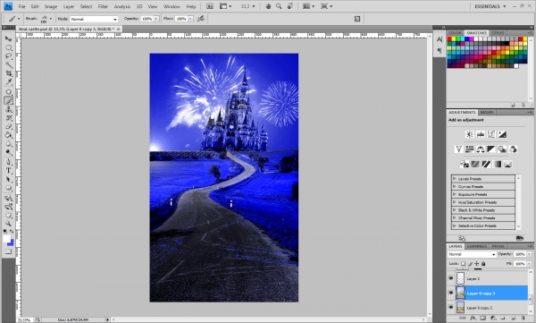Image resolution: width=536 pixels, height=323 pixels.
Task: Select the 3D Orbit camera tool
Action: [9, 207]
